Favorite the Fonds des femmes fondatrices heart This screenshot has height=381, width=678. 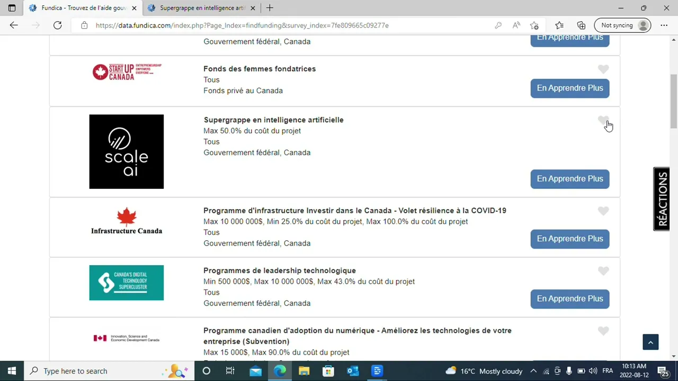coord(603,69)
